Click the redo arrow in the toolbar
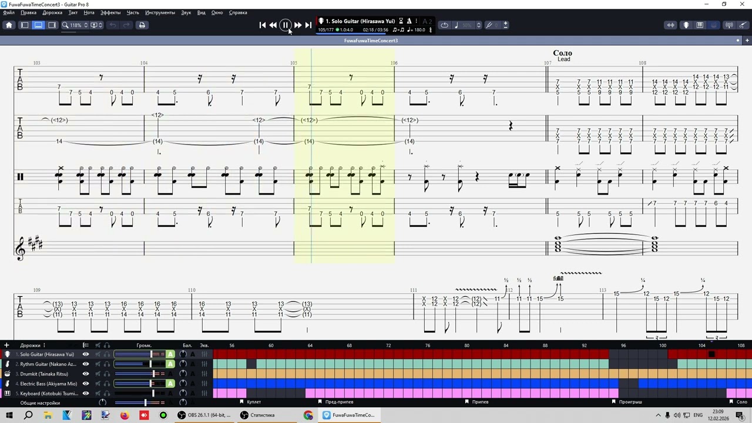The height and width of the screenshot is (423, 752). click(126, 25)
